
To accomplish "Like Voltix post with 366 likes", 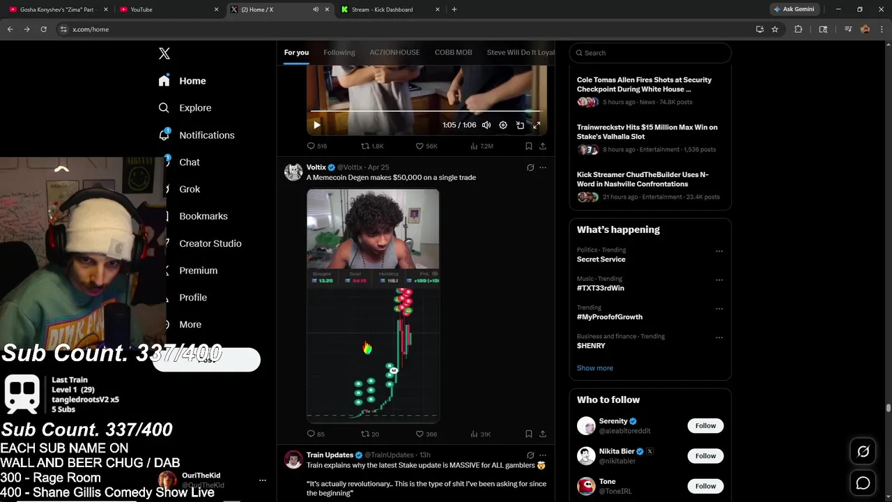I will [x=426, y=434].
